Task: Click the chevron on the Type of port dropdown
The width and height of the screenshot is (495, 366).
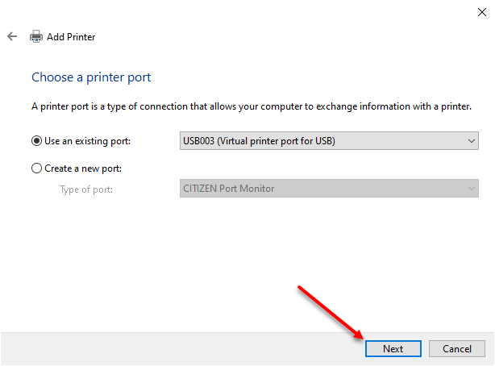Action: 472,189
